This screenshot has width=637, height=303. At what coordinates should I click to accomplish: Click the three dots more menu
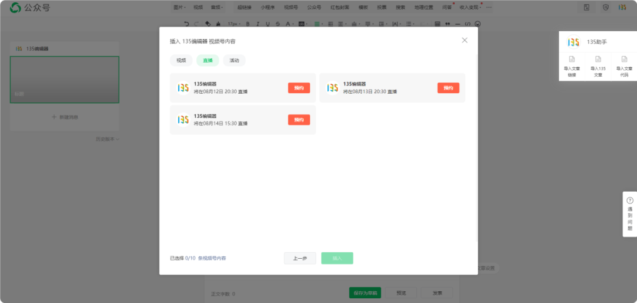[489, 7]
